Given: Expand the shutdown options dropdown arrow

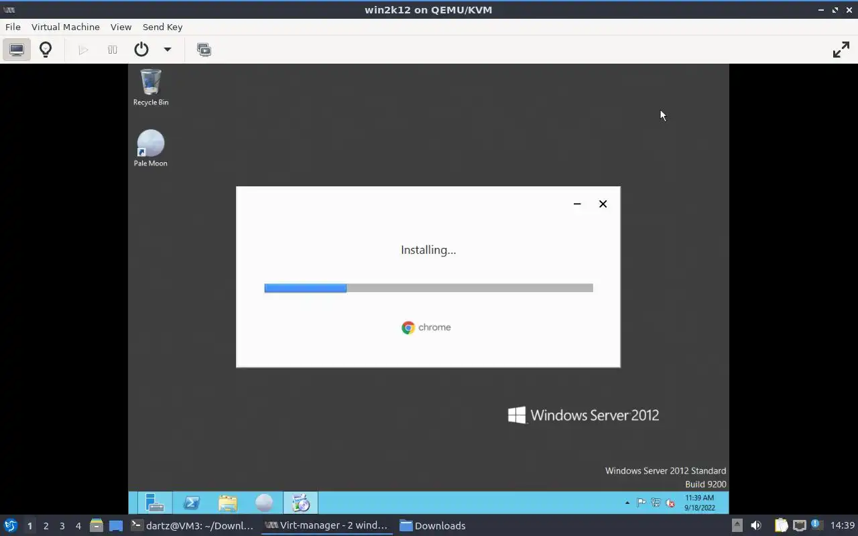Looking at the screenshot, I should [x=168, y=50].
